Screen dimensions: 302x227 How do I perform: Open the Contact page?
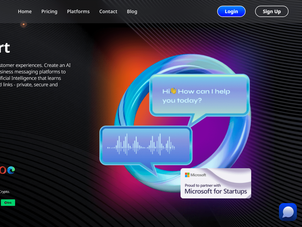[108, 11]
